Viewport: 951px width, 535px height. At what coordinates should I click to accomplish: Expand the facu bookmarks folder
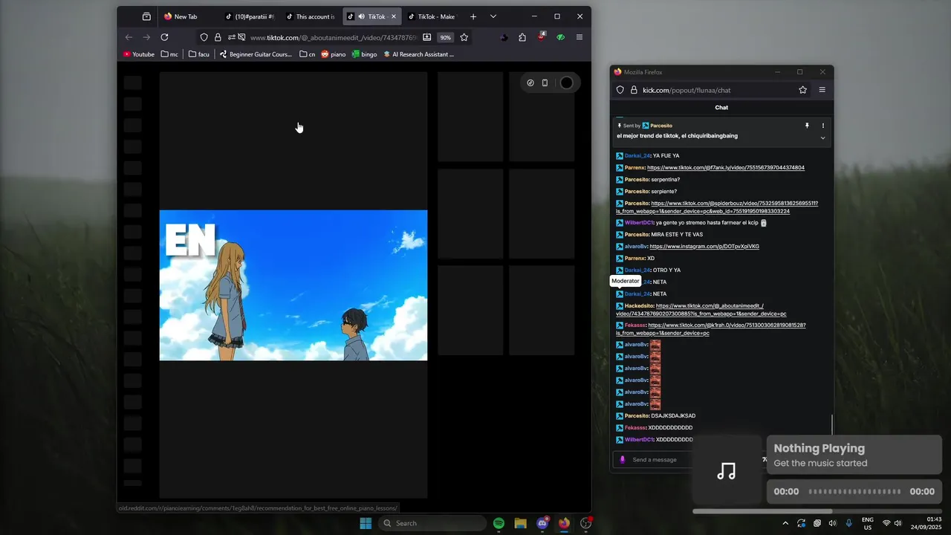(199, 54)
